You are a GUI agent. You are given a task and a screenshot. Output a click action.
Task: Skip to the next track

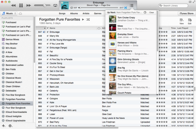[x=28, y=5]
